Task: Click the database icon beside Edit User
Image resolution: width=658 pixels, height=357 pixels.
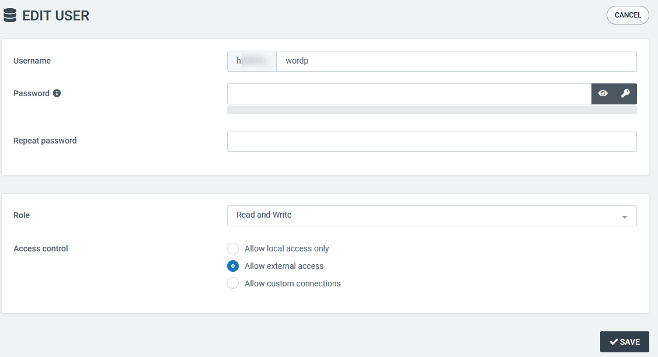Action: pyautogui.click(x=10, y=15)
